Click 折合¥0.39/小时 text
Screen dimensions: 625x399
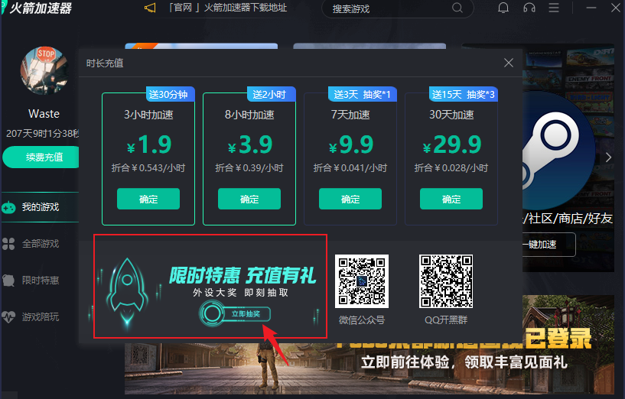pos(249,167)
